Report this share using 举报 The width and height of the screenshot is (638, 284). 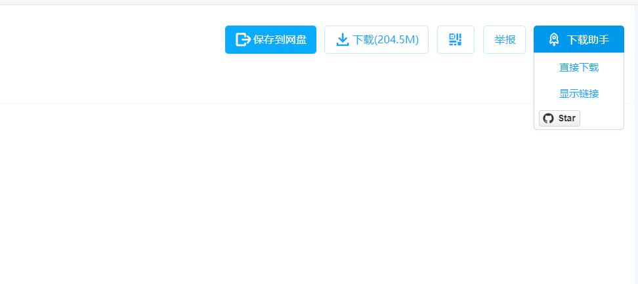click(x=505, y=39)
